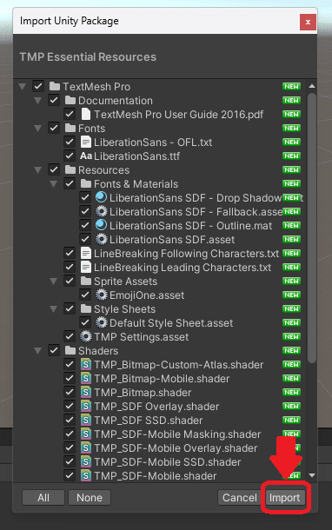
Task: Click the gear icon of TMP Settings.asset
Action: (86, 336)
